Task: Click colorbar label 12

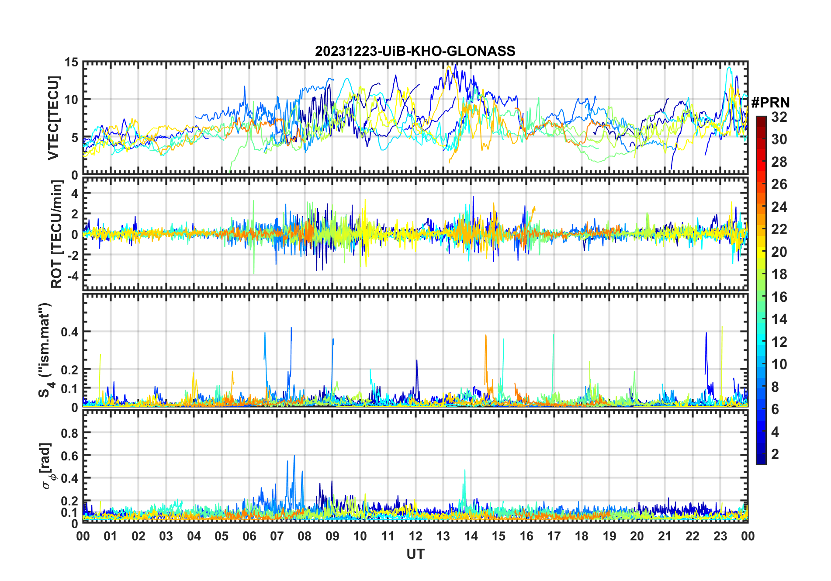Action: [x=779, y=342]
